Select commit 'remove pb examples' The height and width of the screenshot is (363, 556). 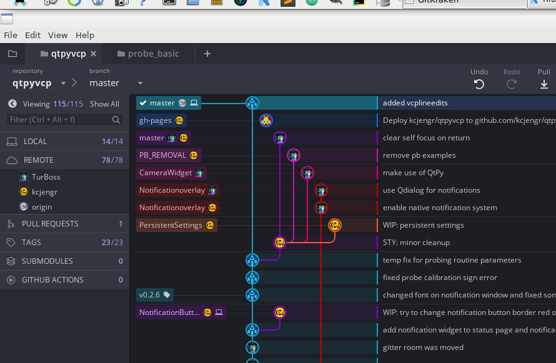419,155
